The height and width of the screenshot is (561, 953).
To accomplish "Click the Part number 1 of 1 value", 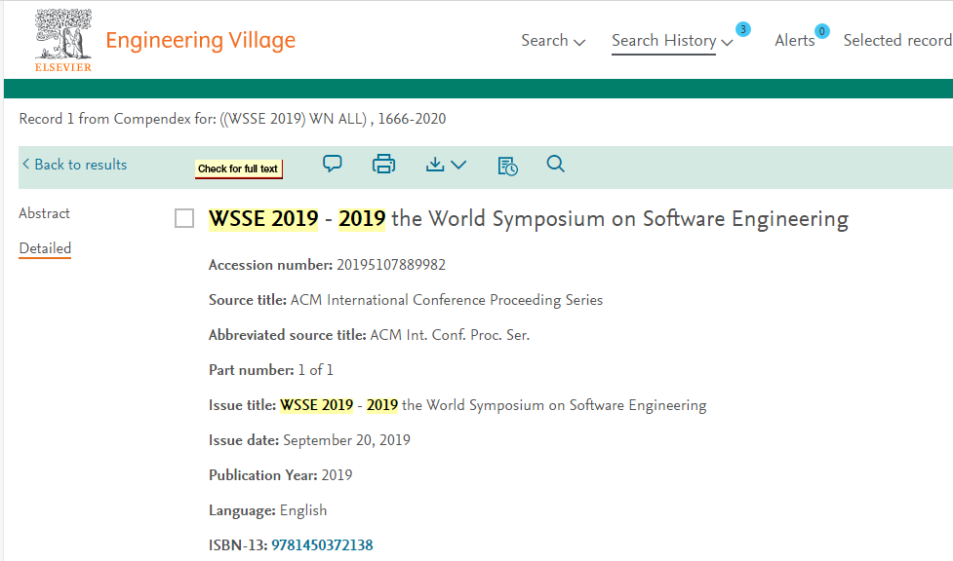I will pyautogui.click(x=315, y=370).
